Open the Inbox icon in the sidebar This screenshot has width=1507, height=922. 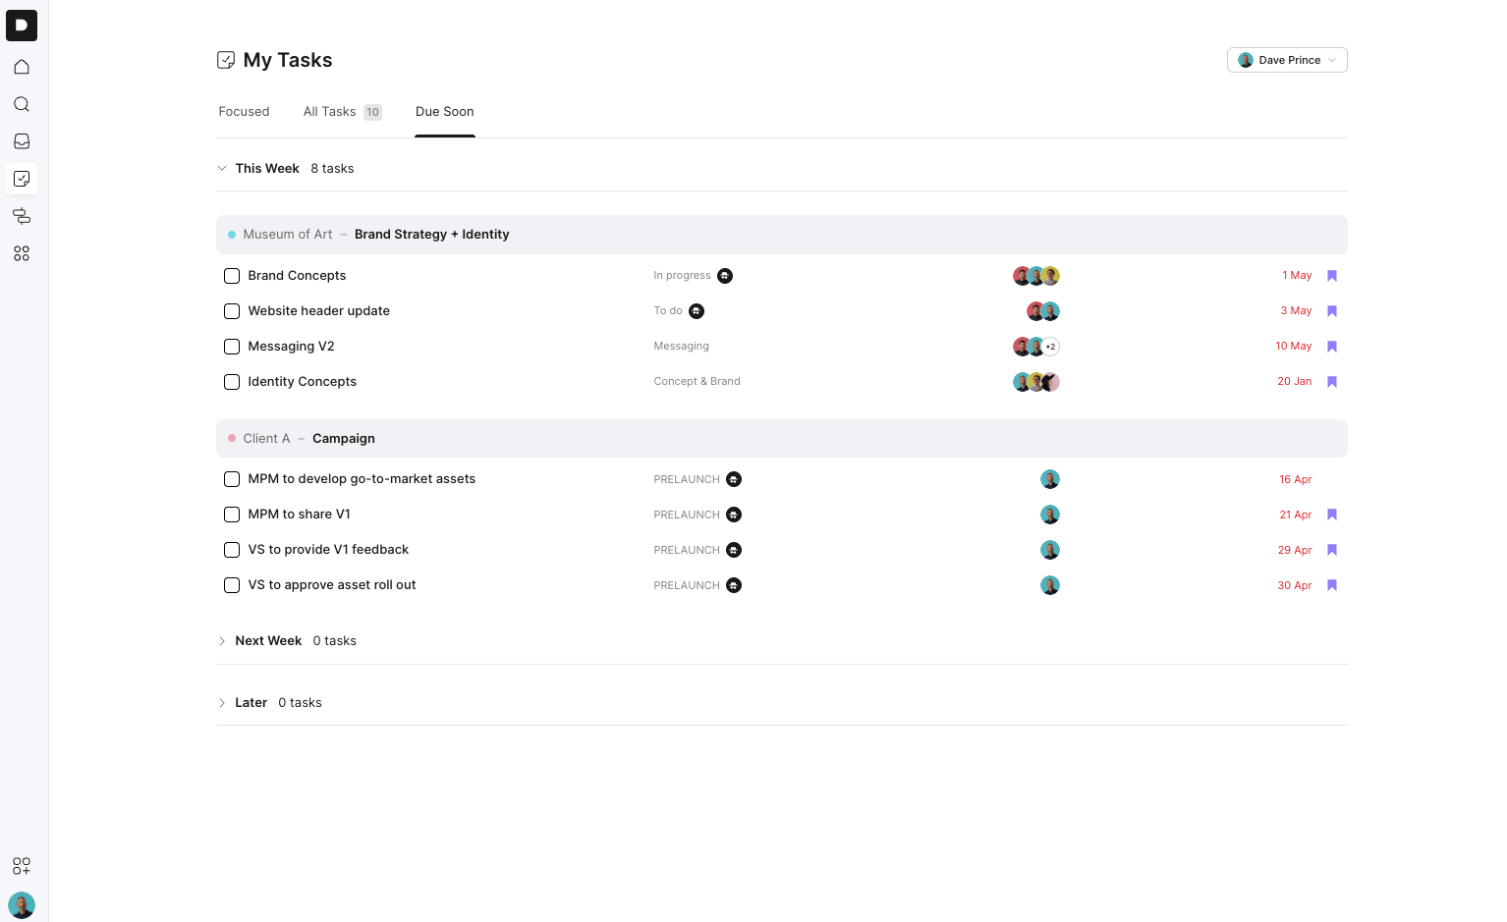tap(22, 141)
